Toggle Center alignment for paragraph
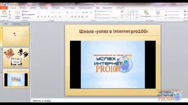This screenshot has height=105, width=188. point(75,17)
